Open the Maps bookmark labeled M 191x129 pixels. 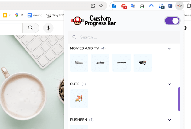click(19, 15)
